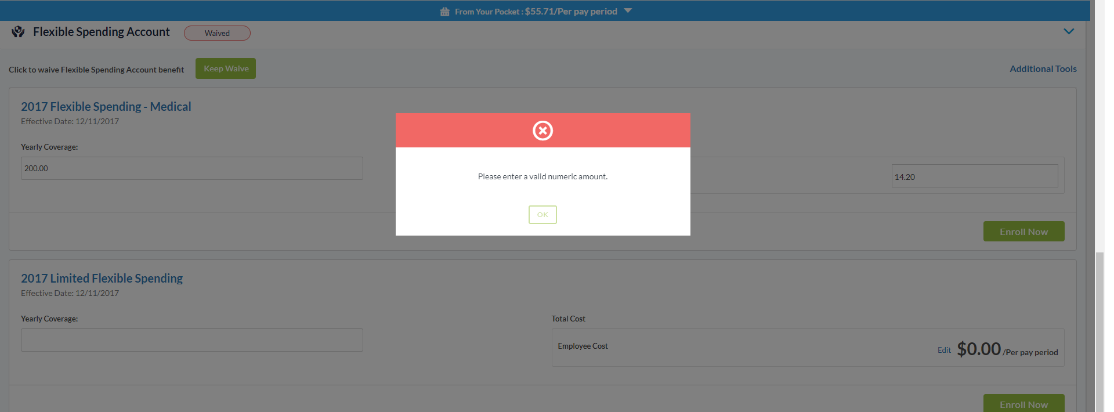Click the Edit link beside the Employee Cost
The width and height of the screenshot is (1114, 412).
pos(944,350)
